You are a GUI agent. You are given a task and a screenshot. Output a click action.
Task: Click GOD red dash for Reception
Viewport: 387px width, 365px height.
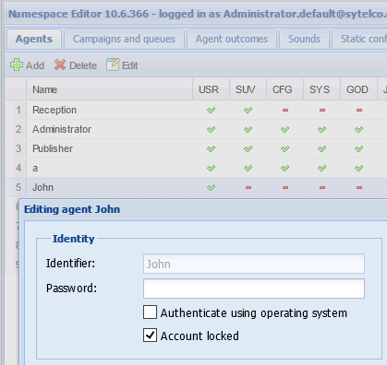(x=359, y=110)
